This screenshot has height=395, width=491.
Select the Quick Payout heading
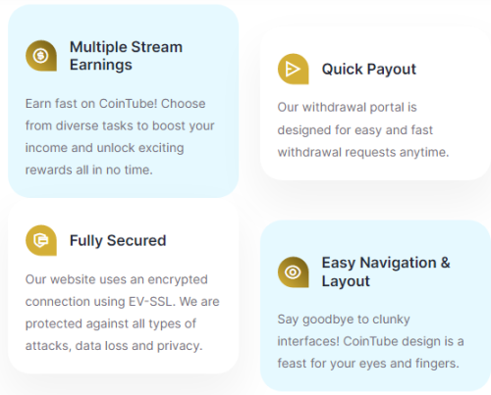(369, 70)
